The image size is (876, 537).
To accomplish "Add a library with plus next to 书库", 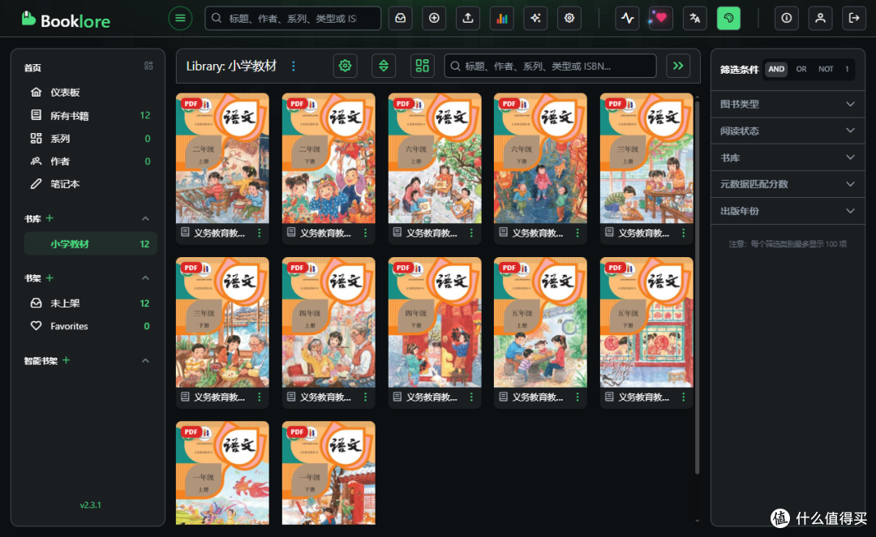I will (49, 218).
